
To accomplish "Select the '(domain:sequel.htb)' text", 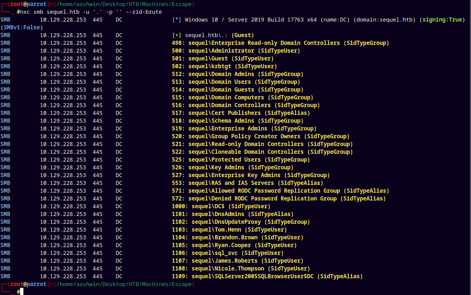I will point(385,20).
